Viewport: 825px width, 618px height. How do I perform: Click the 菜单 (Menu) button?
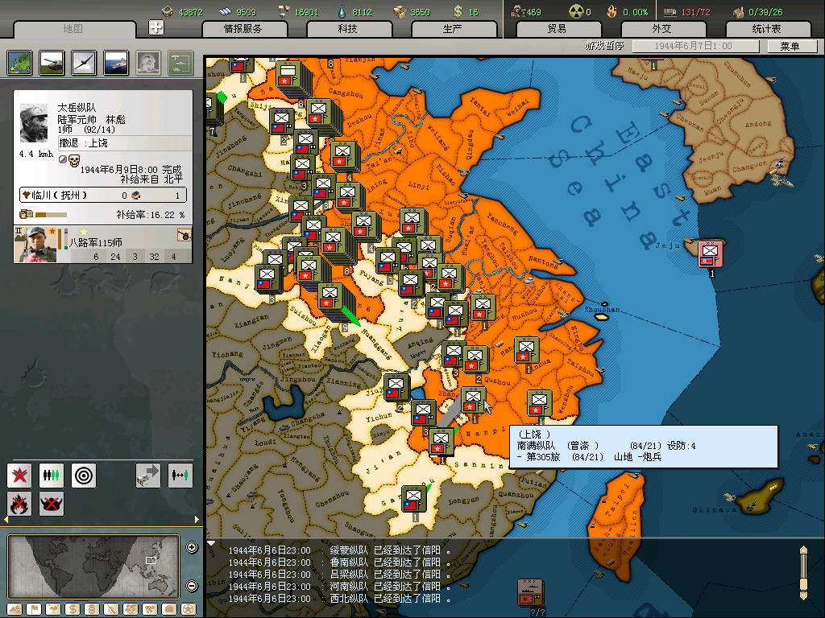[790, 46]
